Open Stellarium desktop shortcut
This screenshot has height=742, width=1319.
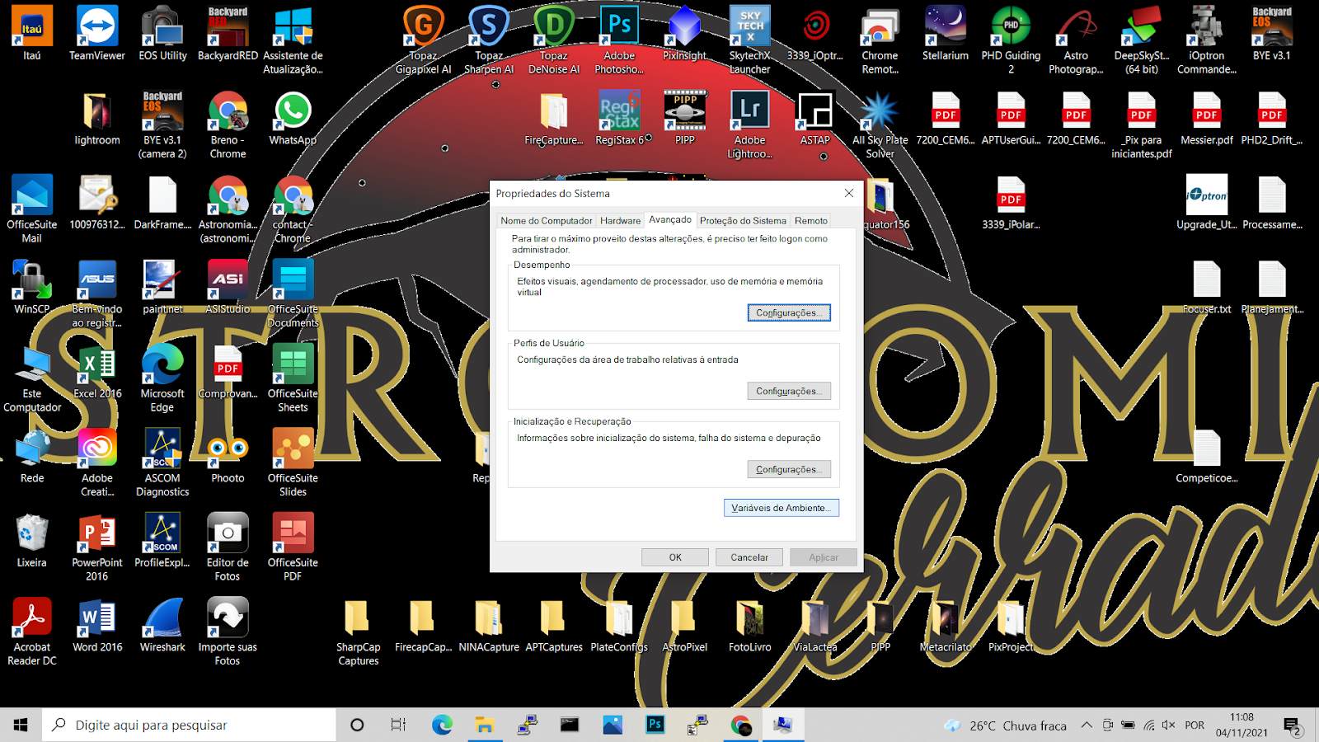946,33
